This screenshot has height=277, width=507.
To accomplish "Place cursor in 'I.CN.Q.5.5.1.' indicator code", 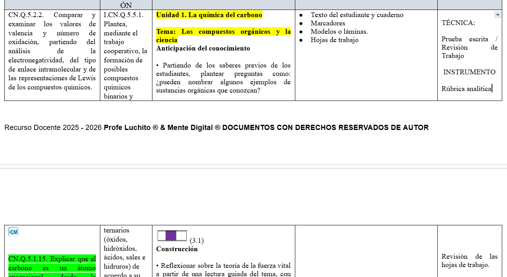I will click(123, 15).
